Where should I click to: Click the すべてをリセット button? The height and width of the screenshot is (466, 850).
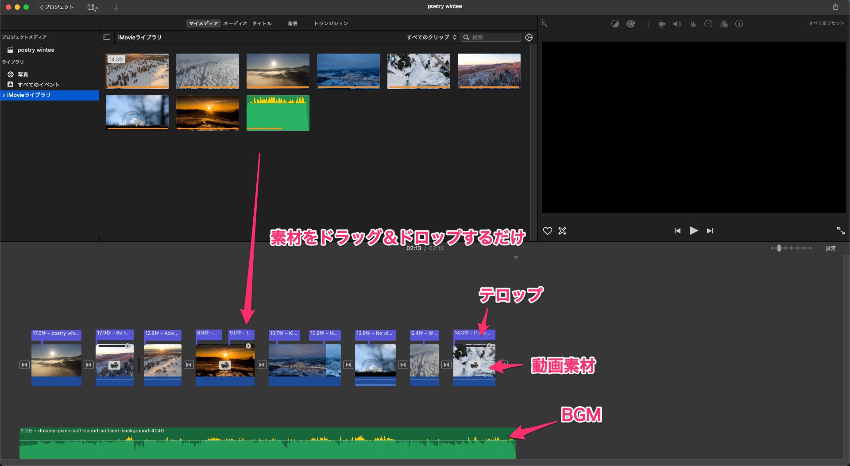click(826, 23)
